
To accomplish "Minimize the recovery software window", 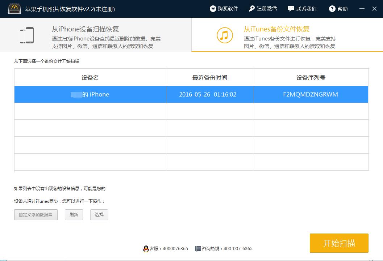I will click(x=362, y=9).
